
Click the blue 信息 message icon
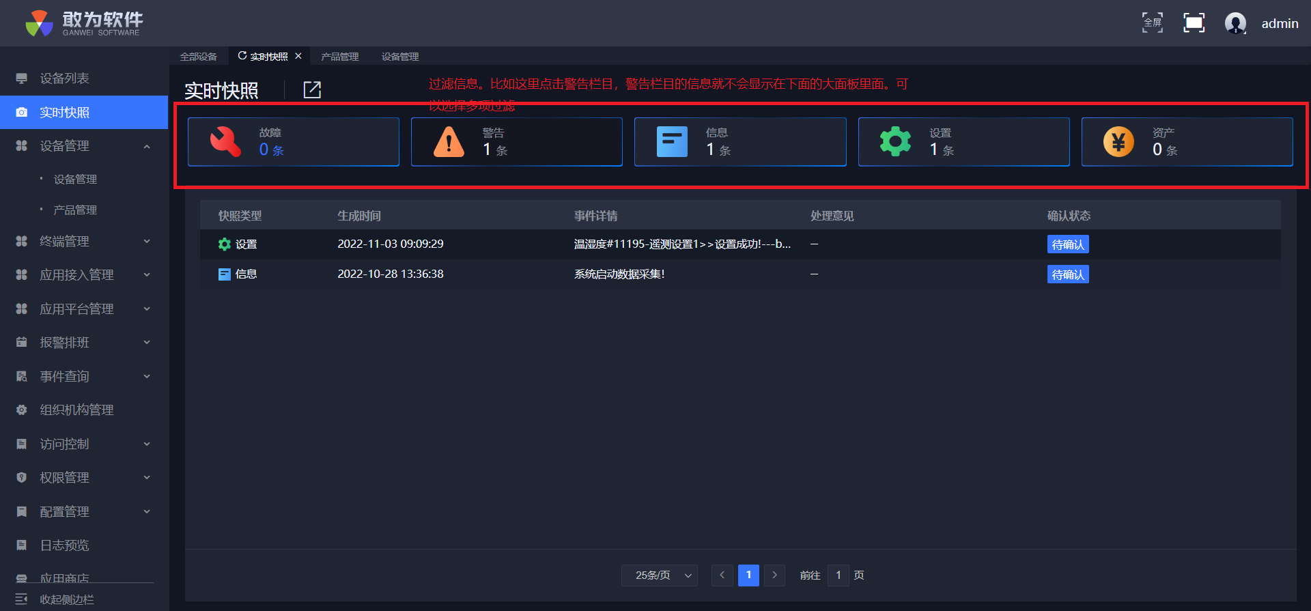[672, 142]
